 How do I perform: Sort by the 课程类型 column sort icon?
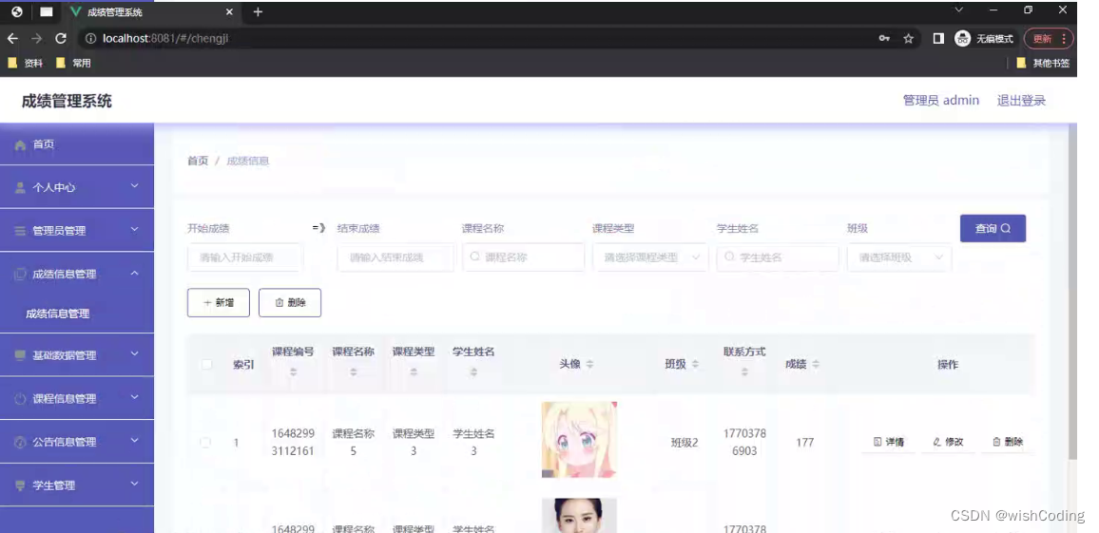(414, 372)
